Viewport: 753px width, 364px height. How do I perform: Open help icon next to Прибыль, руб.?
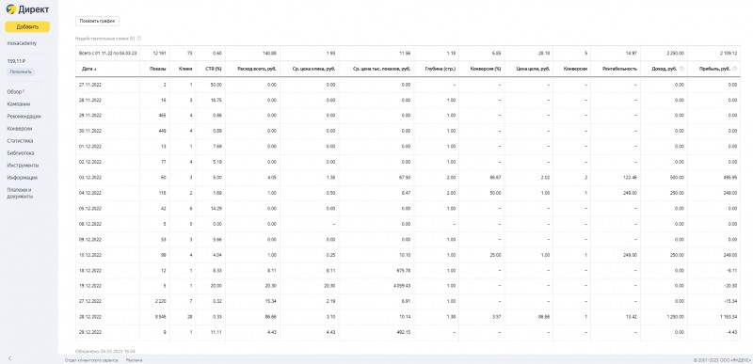735,69
